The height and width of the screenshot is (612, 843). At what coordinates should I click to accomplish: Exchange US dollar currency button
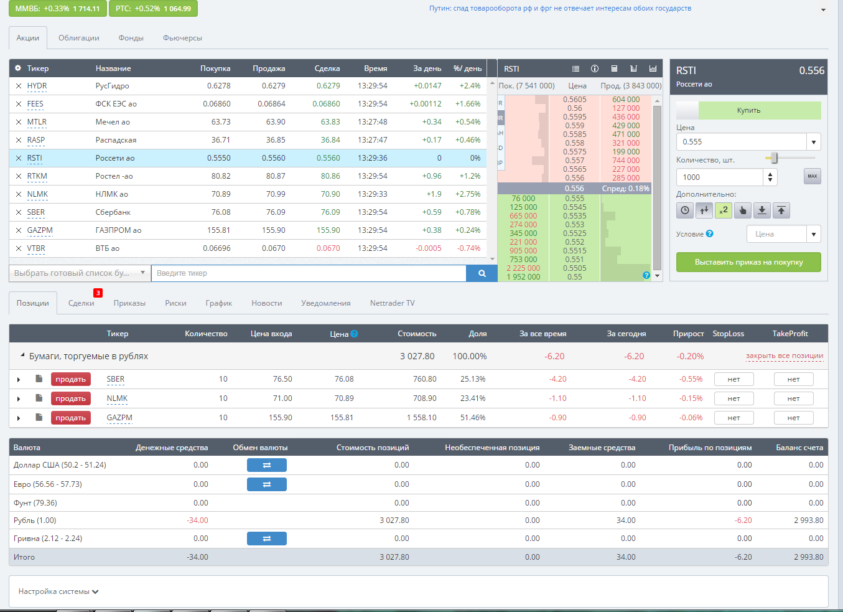(267, 465)
